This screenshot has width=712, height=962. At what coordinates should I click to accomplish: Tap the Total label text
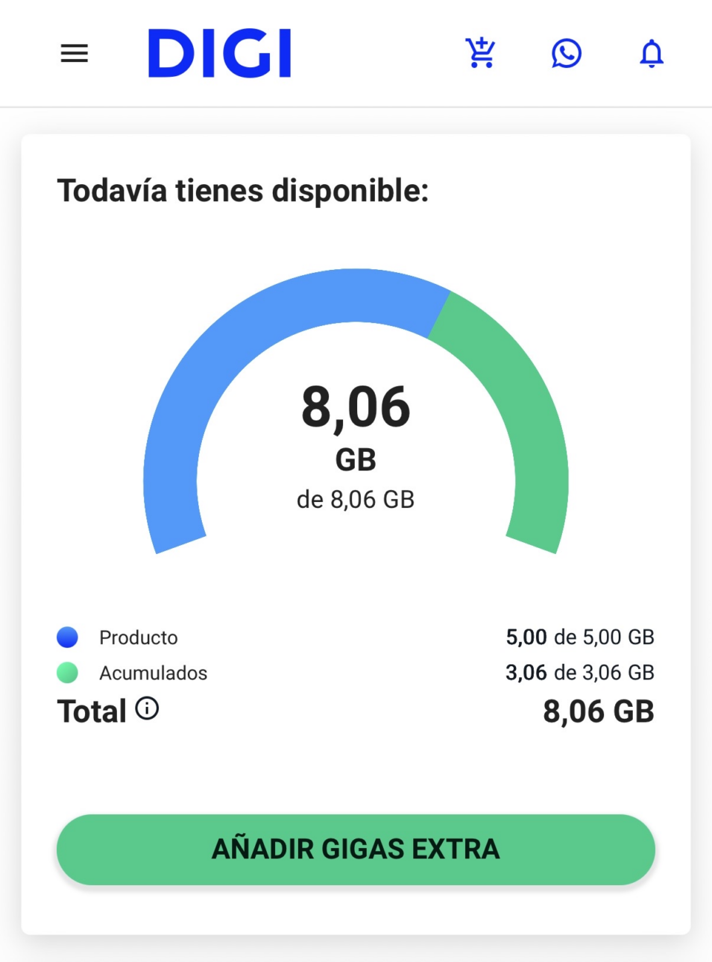92,711
